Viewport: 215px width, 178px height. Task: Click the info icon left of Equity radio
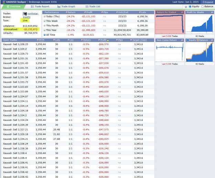point(186,7)
